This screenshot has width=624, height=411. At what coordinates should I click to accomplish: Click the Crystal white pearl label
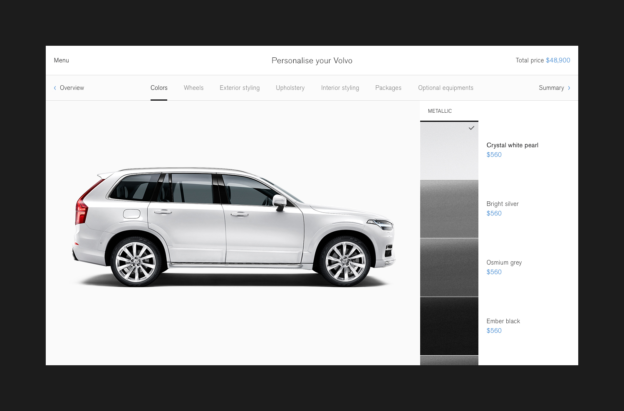513,145
